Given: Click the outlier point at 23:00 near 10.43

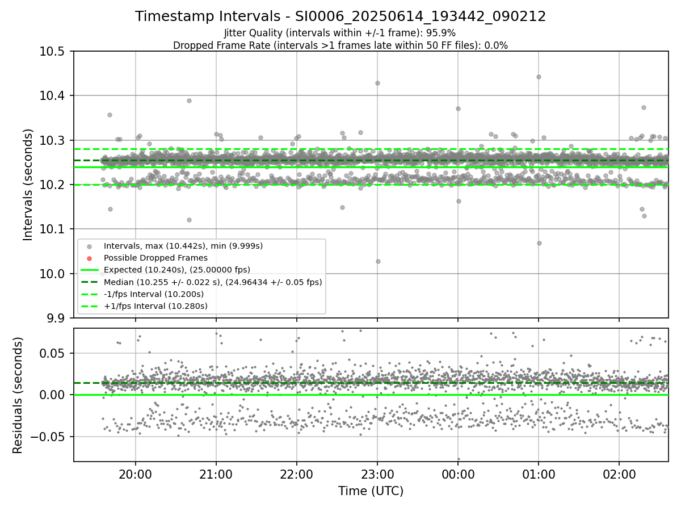Looking at the screenshot, I should coord(377,83).
